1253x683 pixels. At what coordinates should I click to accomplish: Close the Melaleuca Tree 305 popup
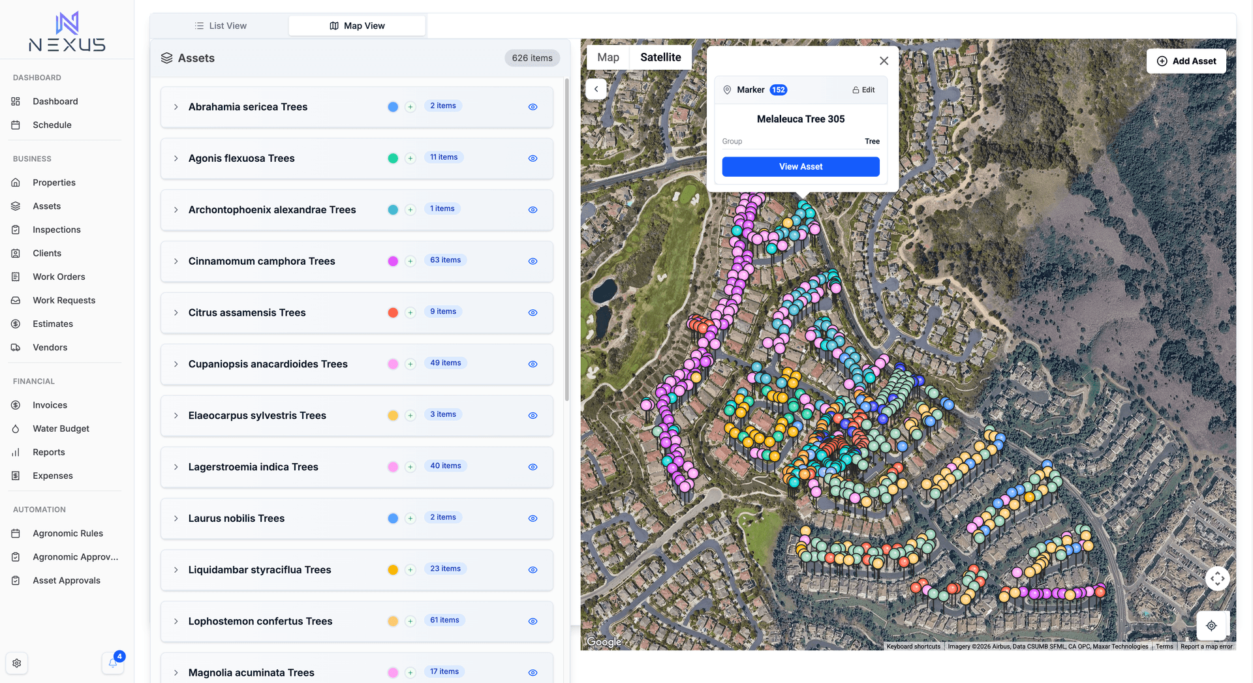coord(884,60)
